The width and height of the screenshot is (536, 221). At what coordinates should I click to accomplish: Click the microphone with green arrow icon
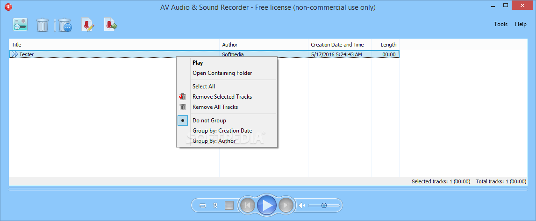(x=110, y=25)
